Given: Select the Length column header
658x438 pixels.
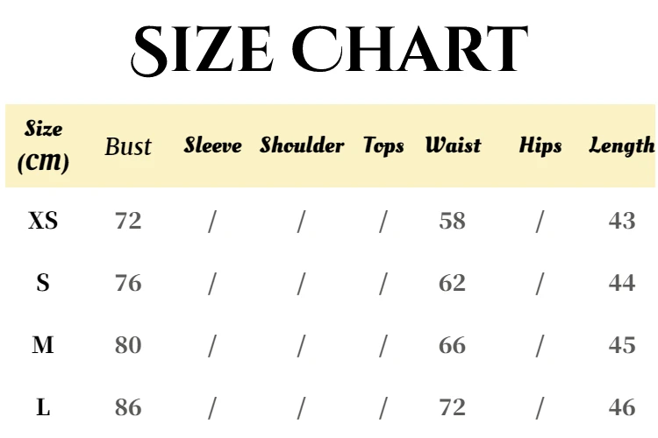Looking at the screenshot, I should pyautogui.click(x=621, y=146).
